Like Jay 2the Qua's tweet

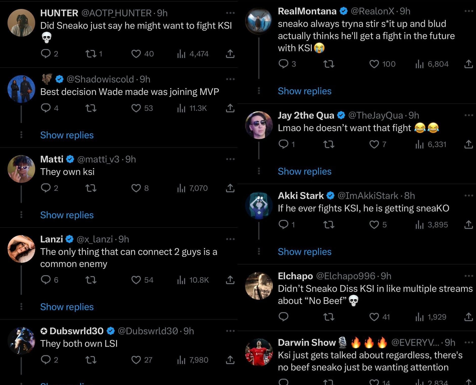[x=374, y=144]
